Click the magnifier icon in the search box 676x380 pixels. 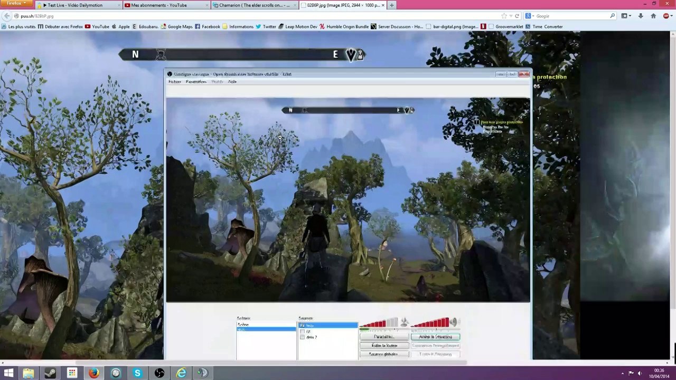[613, 16]
